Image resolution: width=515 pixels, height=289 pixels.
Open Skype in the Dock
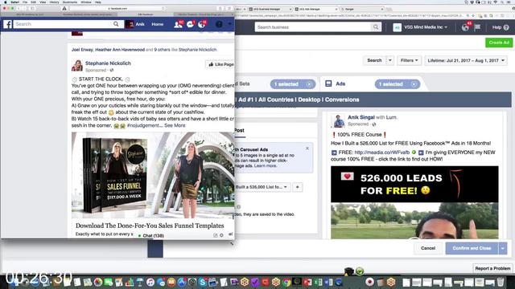pos(203,282)
